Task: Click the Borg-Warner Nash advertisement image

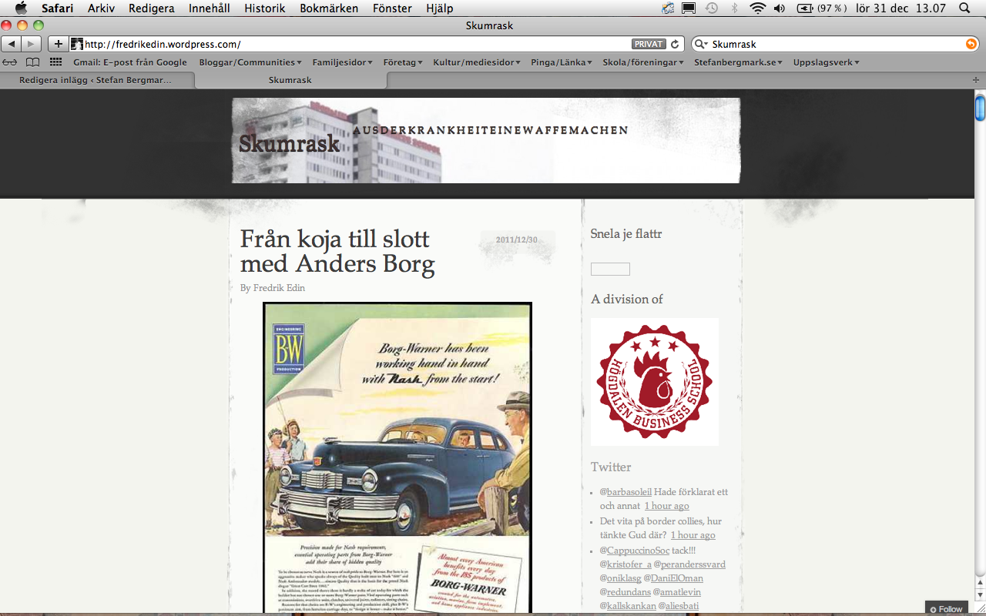Action: (x=397, y=458)
